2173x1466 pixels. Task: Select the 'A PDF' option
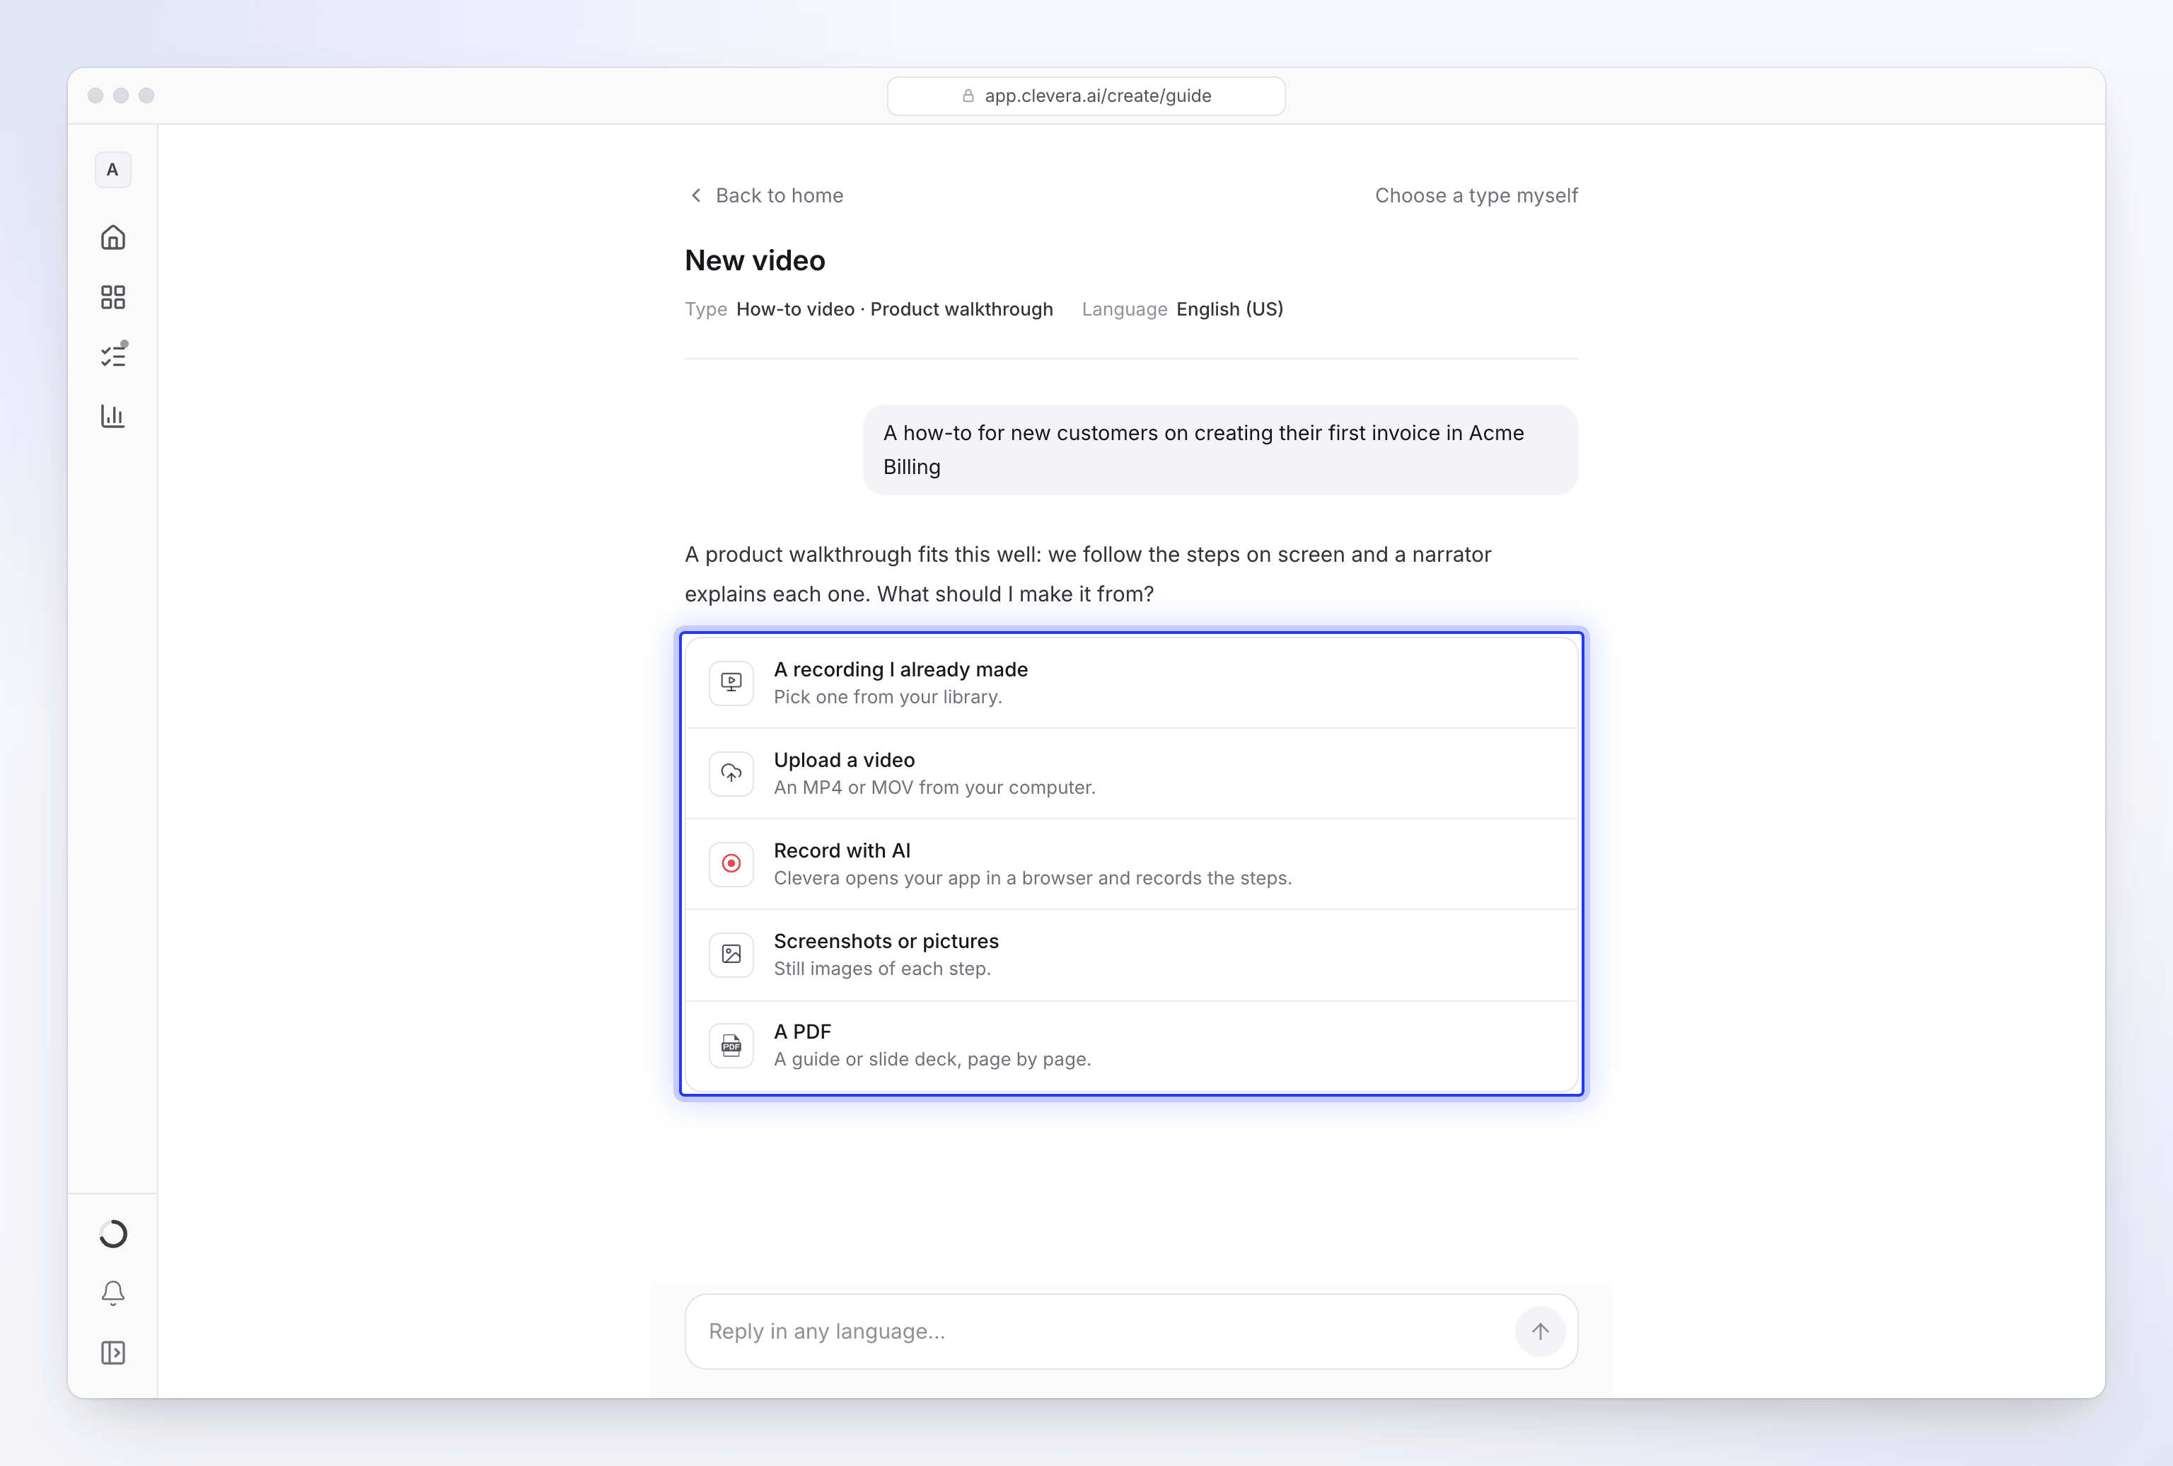click(1132, 1046)
